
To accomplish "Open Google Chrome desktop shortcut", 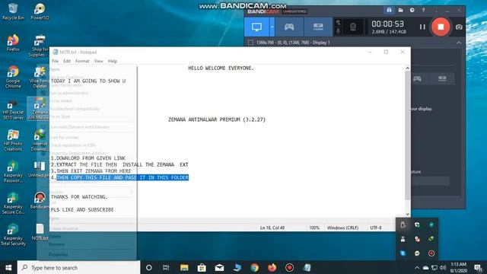I will click(x=13, y=77).
